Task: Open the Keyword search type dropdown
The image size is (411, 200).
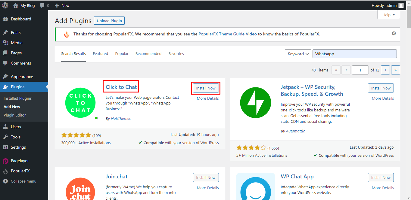Action: pyautogui.click(x=298, y=54)
